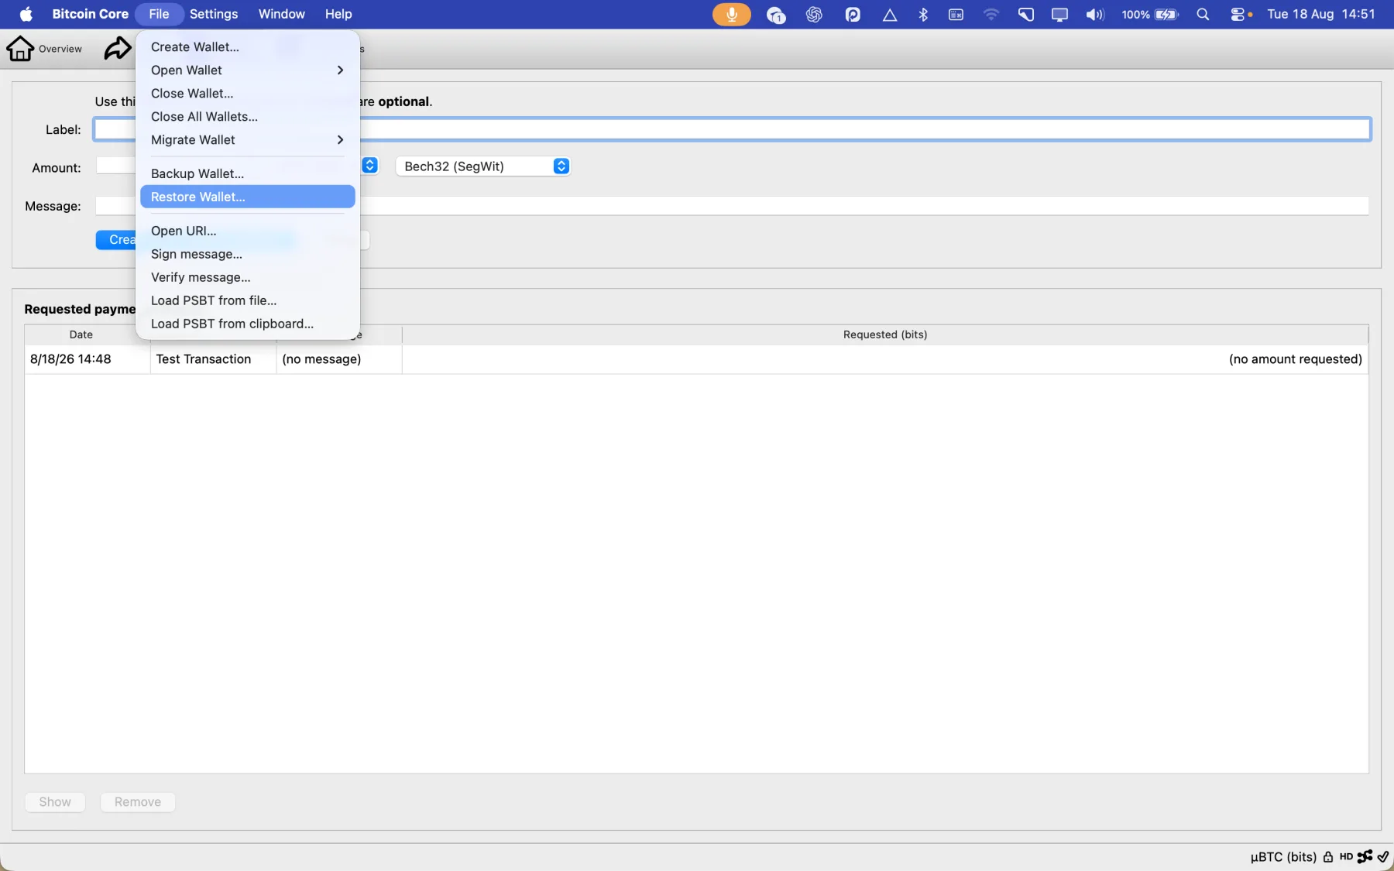Expand the Migrate Wallet submenu arrow

pos(340,139)
